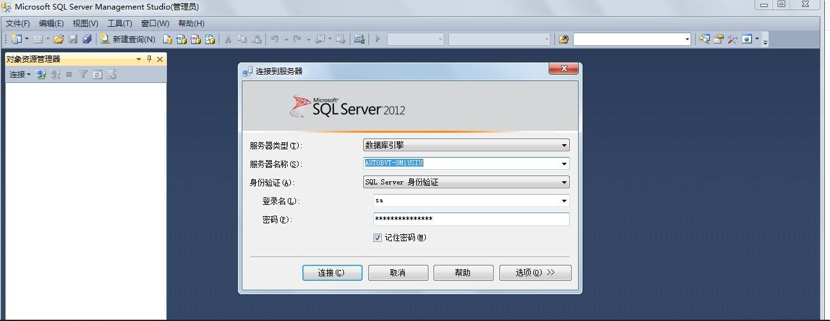Click the Save All icon
Image resolution: width=830 pixels, height=321 pixels.
point(87,39)
